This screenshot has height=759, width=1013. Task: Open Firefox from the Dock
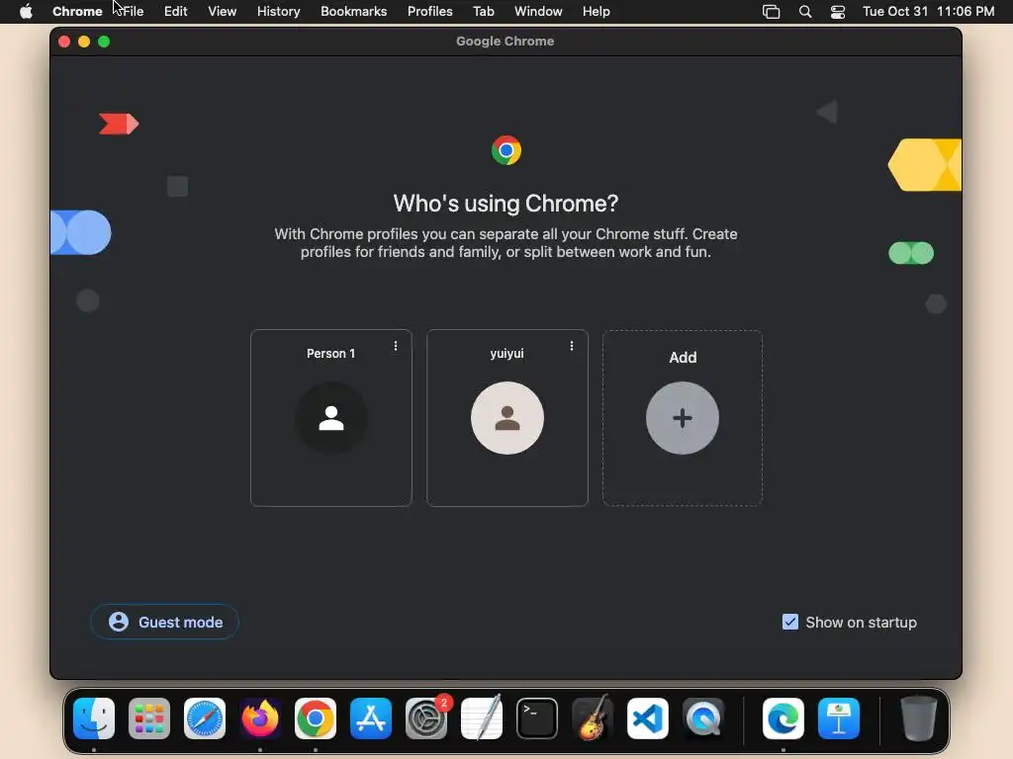[260, 717]
